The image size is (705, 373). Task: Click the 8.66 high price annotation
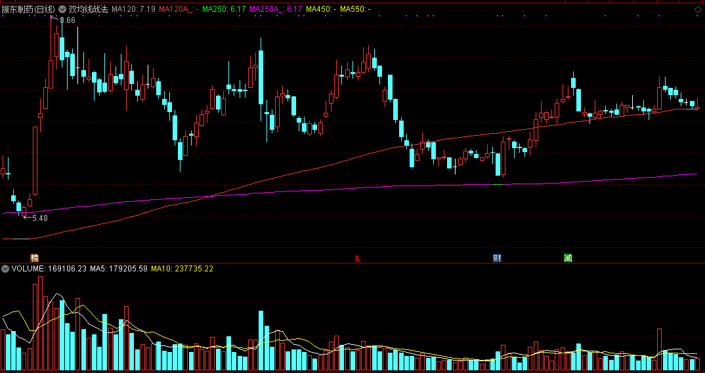coord(68,20)
